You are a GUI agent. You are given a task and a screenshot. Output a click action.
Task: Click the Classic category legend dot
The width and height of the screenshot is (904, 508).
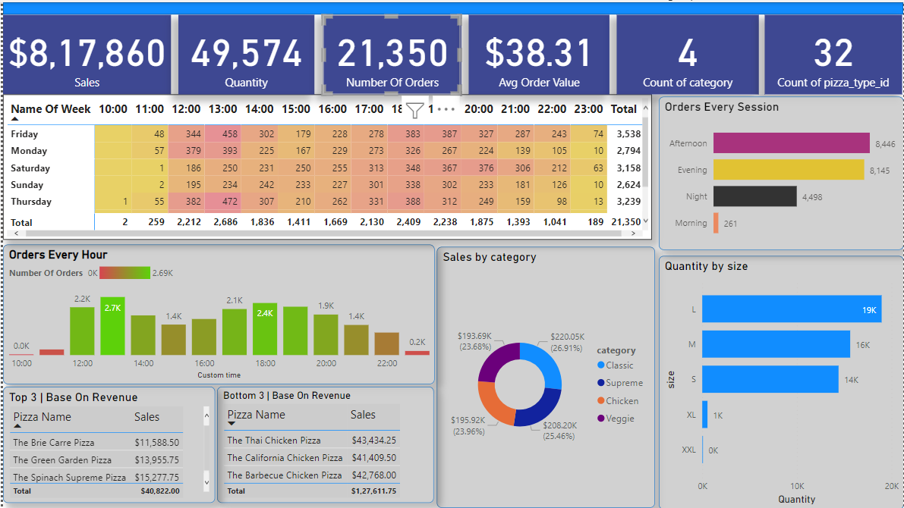click(x=601, y=365)
